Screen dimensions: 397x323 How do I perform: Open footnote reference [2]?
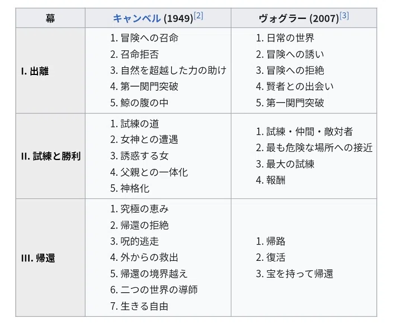[x=198, y=16]
